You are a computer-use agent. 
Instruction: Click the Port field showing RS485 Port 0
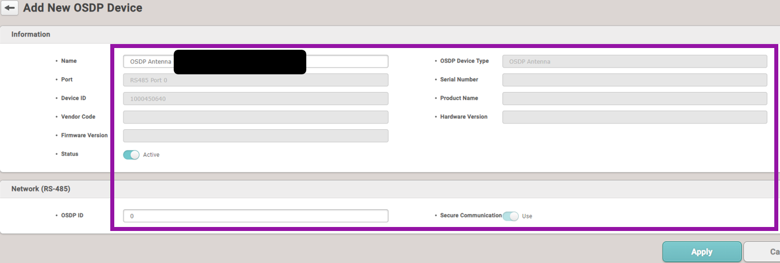click(255, 80)
